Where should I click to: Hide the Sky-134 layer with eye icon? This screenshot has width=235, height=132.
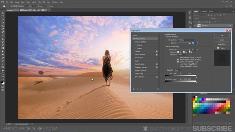click(x=195, y=26)
